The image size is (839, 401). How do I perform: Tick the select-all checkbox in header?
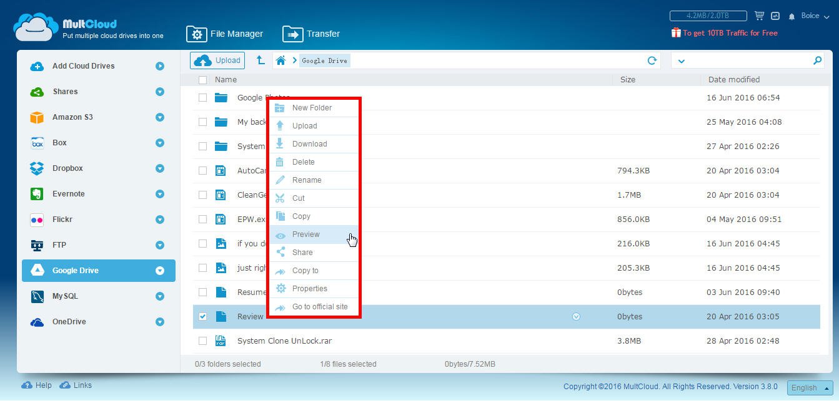(202, 80)
